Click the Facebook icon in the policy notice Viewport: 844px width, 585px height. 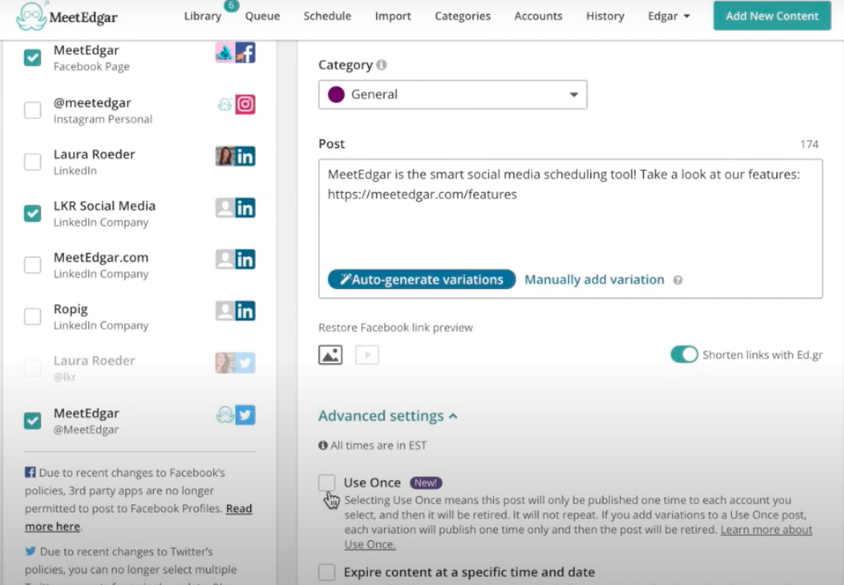30,472
